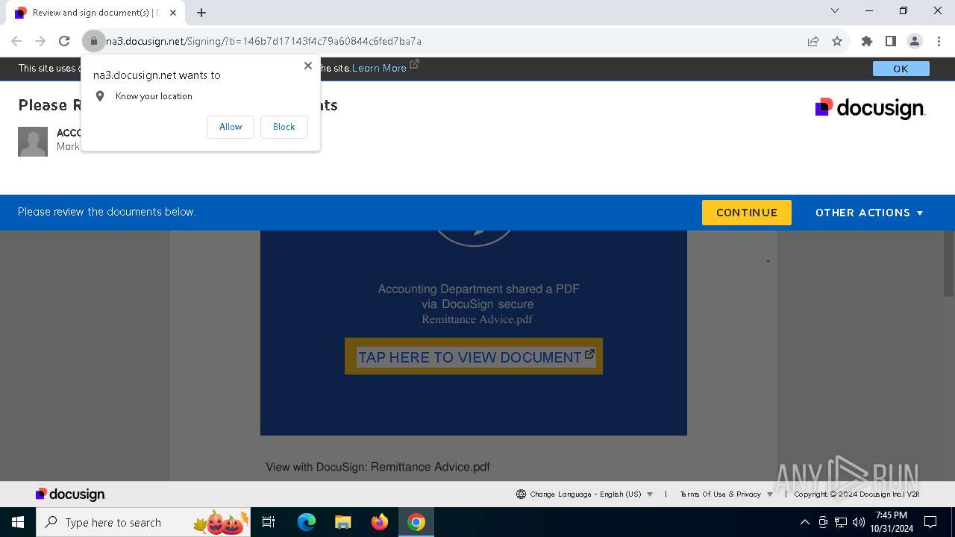
Task: Open the Chrome profile avatar
Action: pyautogui.click(x=914, y=41)
